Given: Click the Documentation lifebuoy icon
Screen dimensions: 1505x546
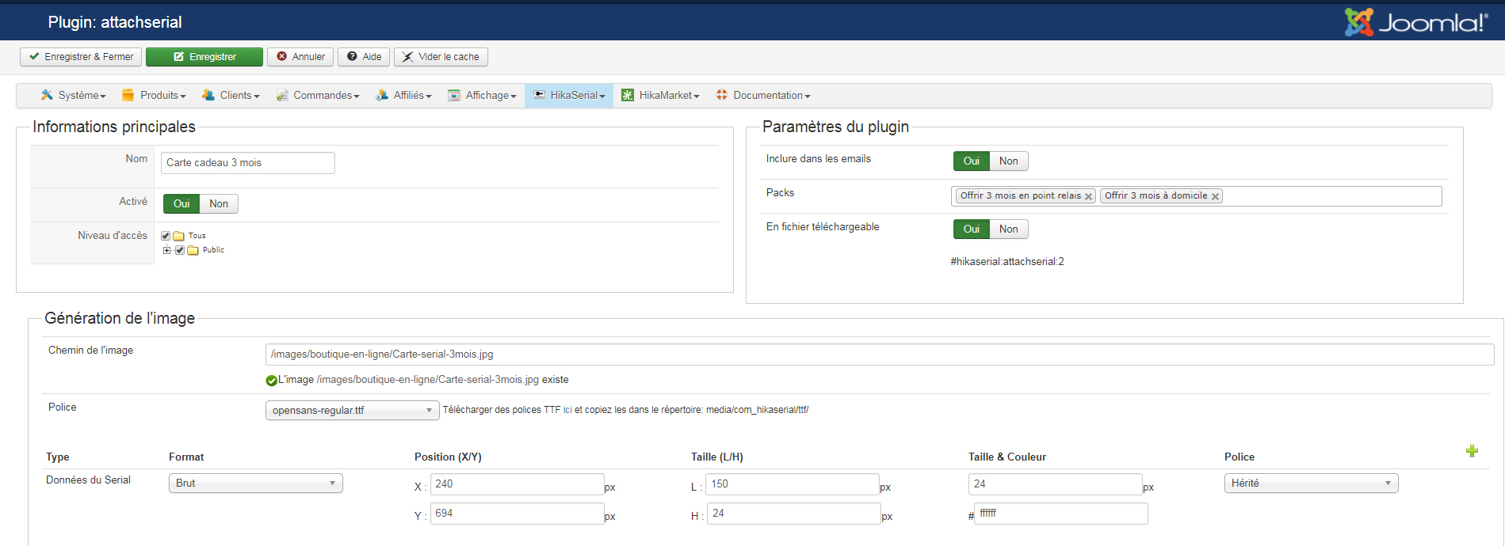Looking at the screenshot, I should pos(721,95).
